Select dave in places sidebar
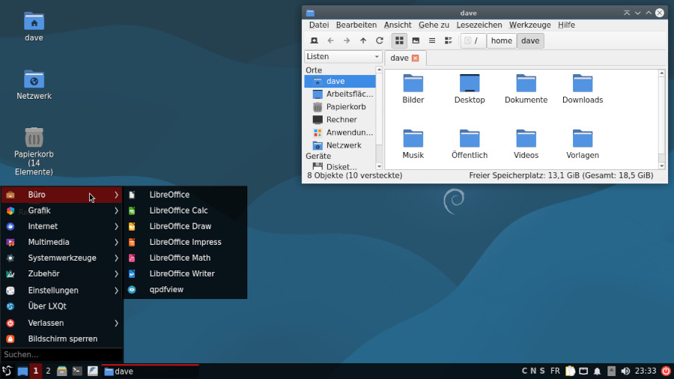 339,81
